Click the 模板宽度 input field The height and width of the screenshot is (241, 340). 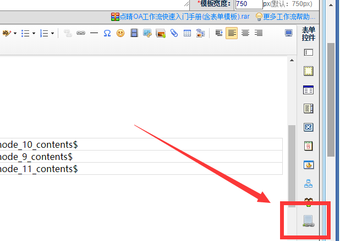249,4
